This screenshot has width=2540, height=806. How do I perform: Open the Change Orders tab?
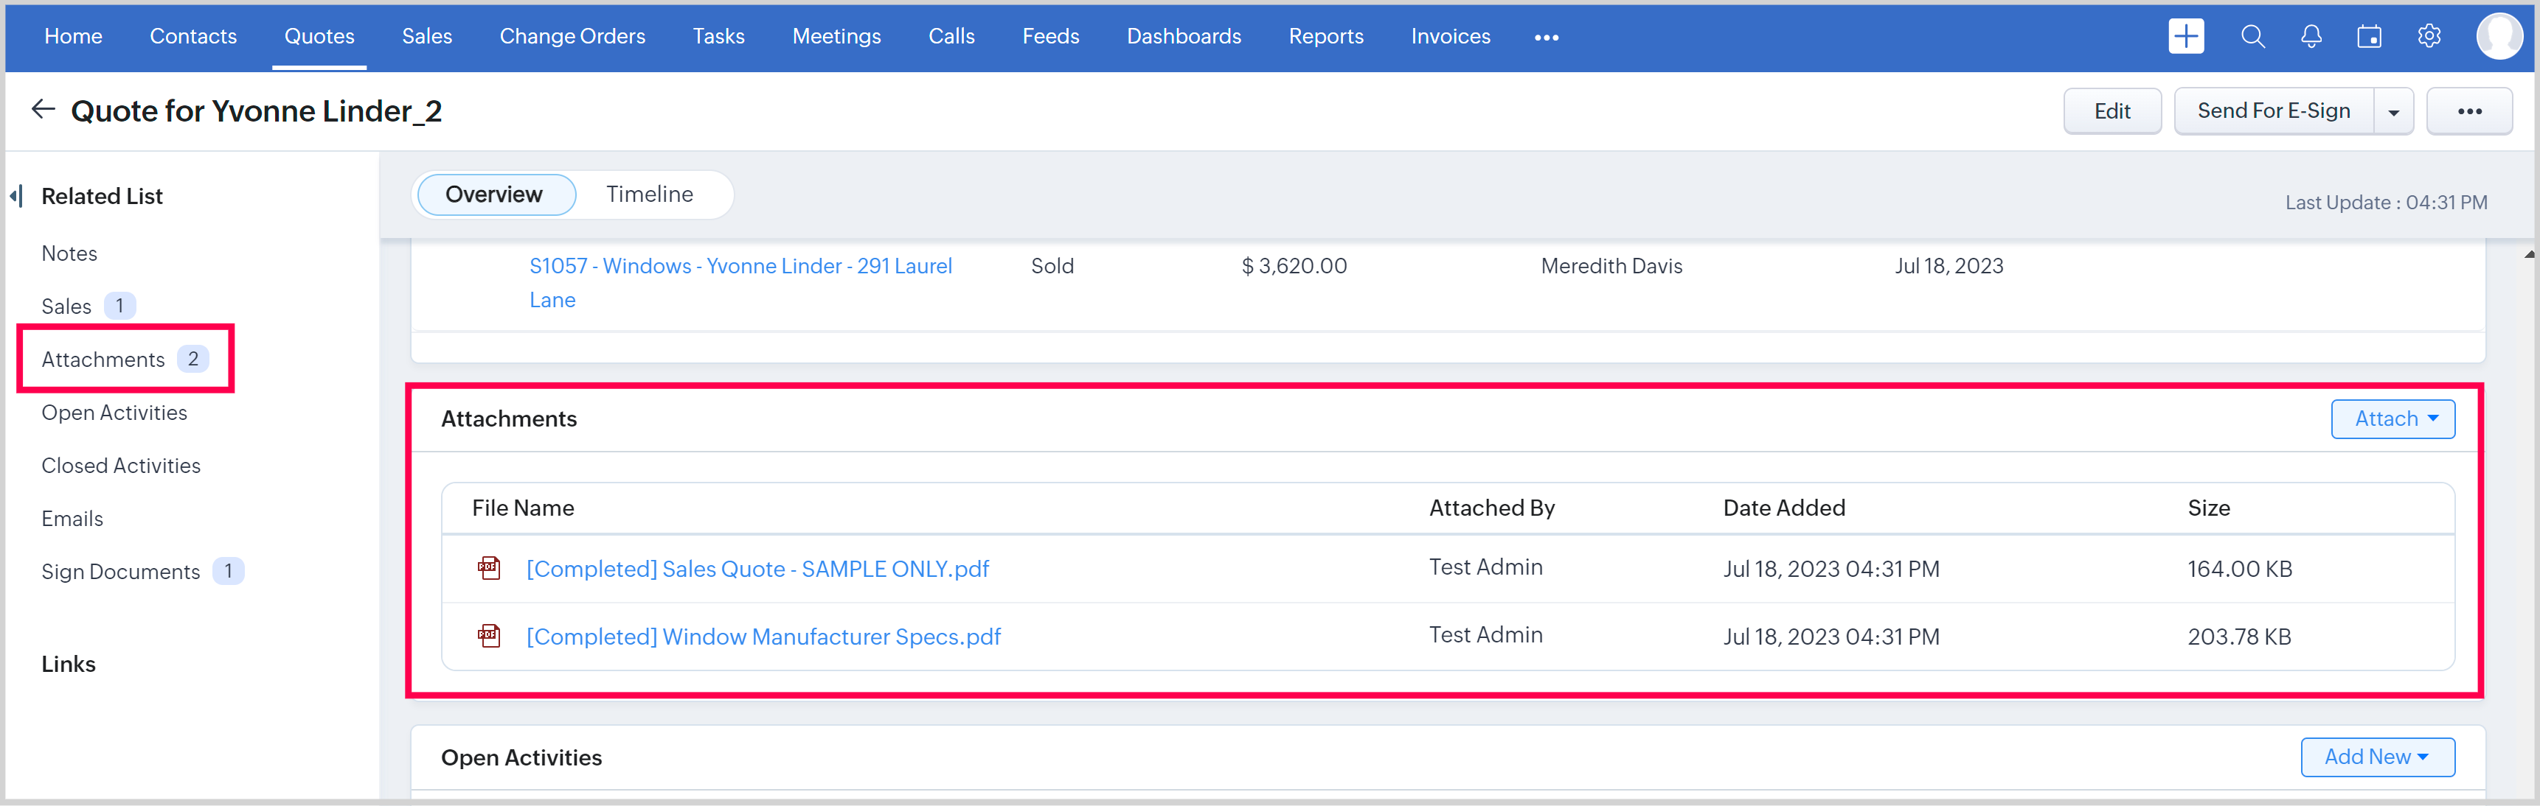tap(572, 36)
